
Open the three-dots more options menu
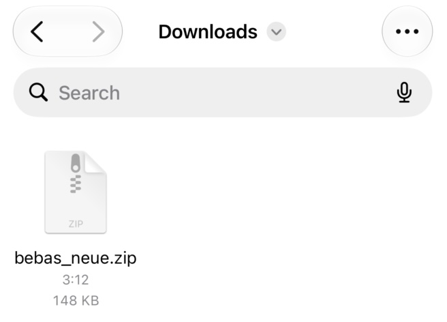point(407,31)
